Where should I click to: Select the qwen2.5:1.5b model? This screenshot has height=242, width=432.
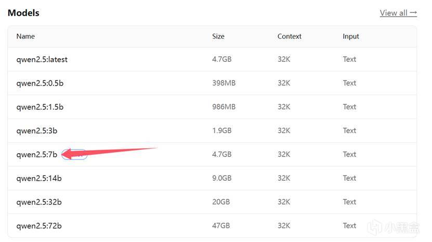click(x=40, y=107)
